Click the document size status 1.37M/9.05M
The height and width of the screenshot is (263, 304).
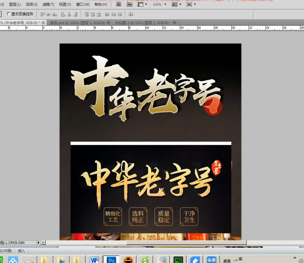click(x=13, y=243)
